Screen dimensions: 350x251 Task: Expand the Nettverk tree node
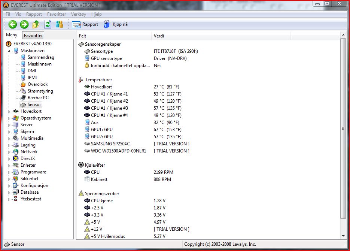(9, 152)
